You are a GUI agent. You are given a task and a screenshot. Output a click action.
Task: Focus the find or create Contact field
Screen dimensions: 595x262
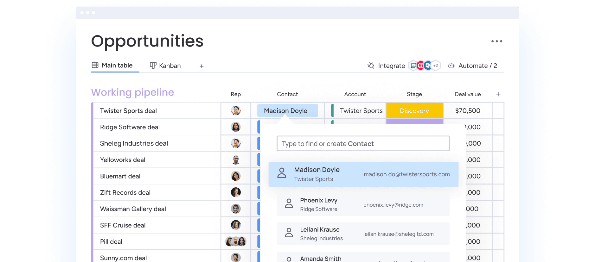coord(363,143)
